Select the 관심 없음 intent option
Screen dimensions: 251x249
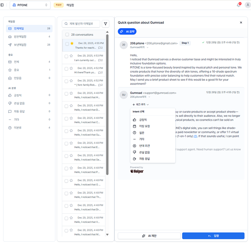(x=153, y=152)
